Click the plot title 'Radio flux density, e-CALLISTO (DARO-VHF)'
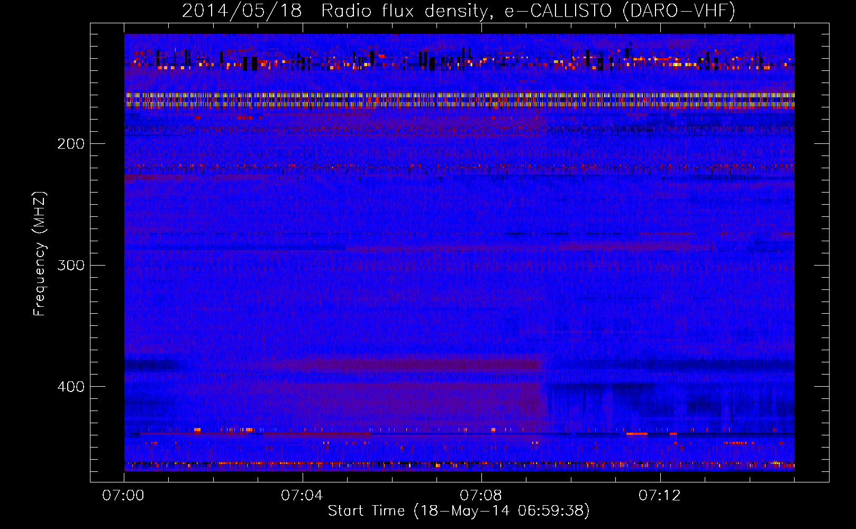The height and width of the screenshot is (529, 856). pyautogui.click(x=528, y=11)
